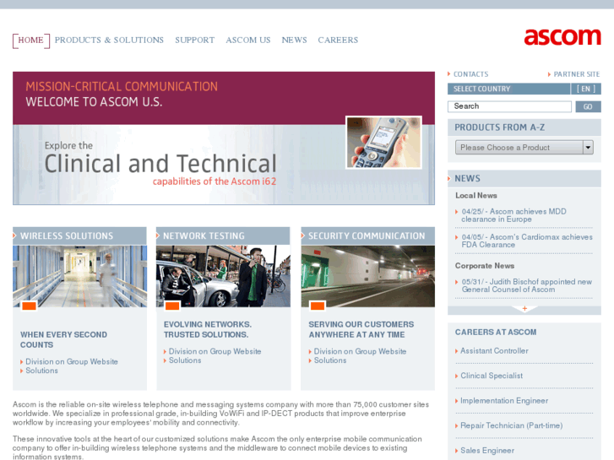Open Cardiomax achieves FDA Clearance news
614x460 pixels.
(x=527, y=241)
